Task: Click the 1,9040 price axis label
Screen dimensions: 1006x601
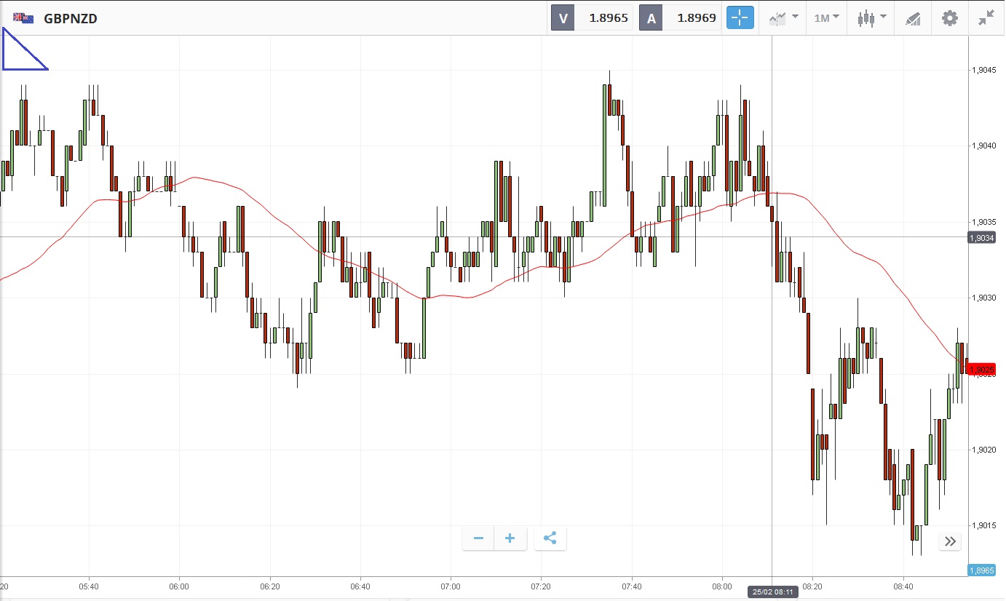Action: [983, 146]
